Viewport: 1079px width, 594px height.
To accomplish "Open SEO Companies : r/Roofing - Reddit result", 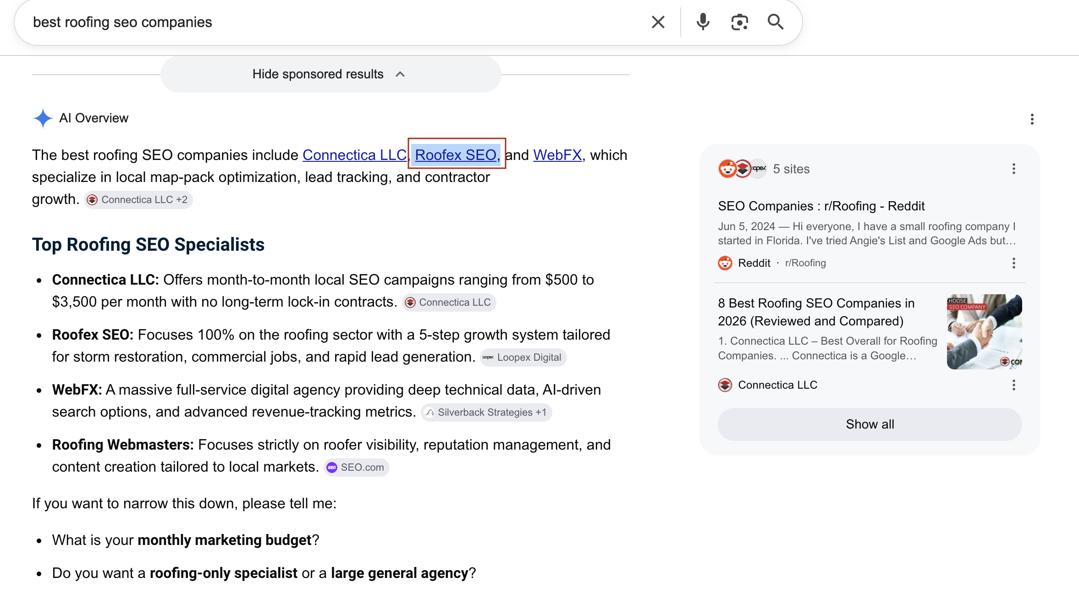I will click(x=821, y=206).
